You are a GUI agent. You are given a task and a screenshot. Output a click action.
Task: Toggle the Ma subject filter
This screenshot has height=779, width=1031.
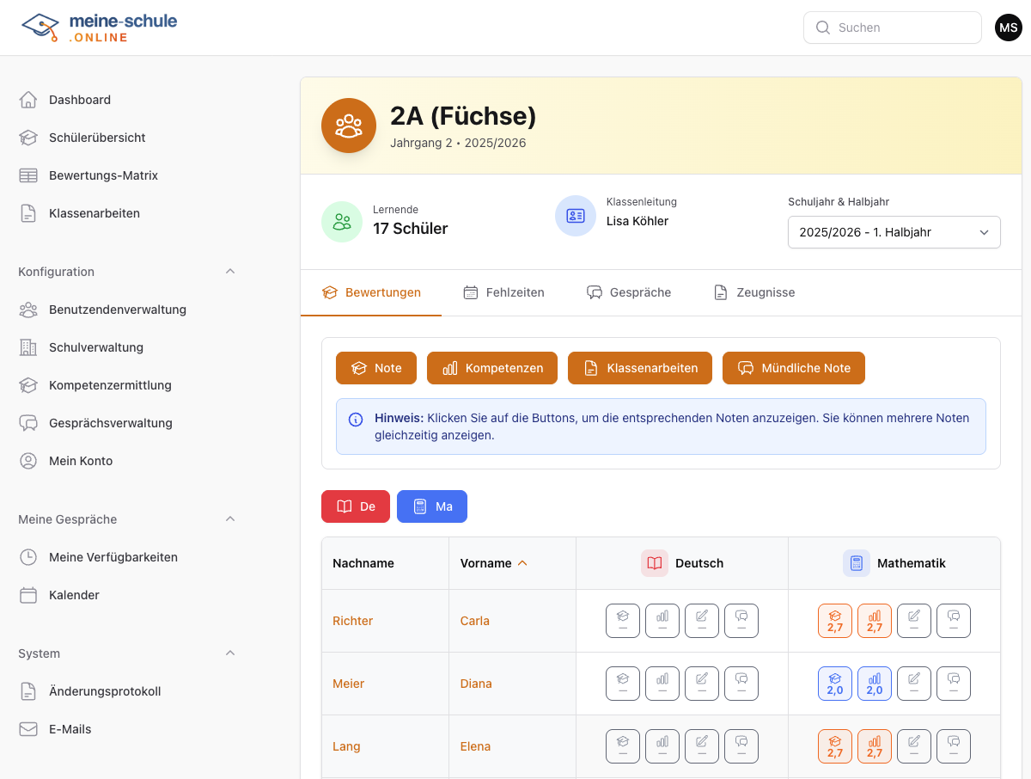(x=431, y=506)
